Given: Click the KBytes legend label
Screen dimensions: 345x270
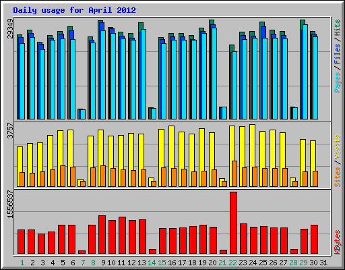Looking at the screenshot, I should coord(338,242).
